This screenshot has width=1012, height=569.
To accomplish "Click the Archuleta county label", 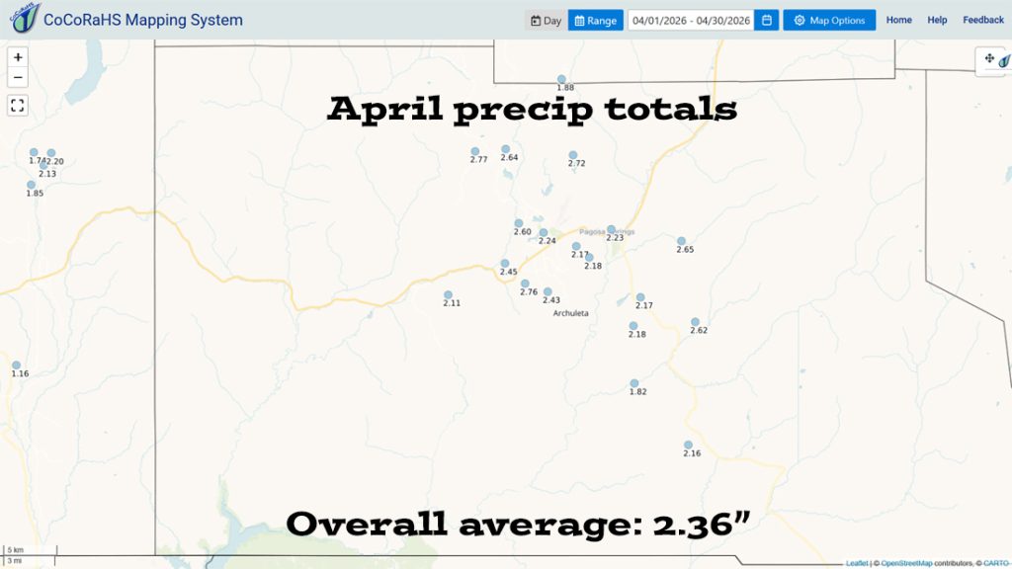I will click(x=570, y=313).
